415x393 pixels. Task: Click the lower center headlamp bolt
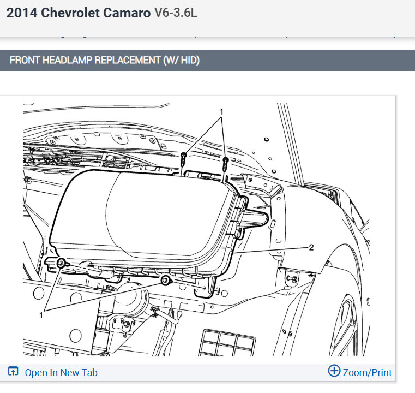point(166,280)
